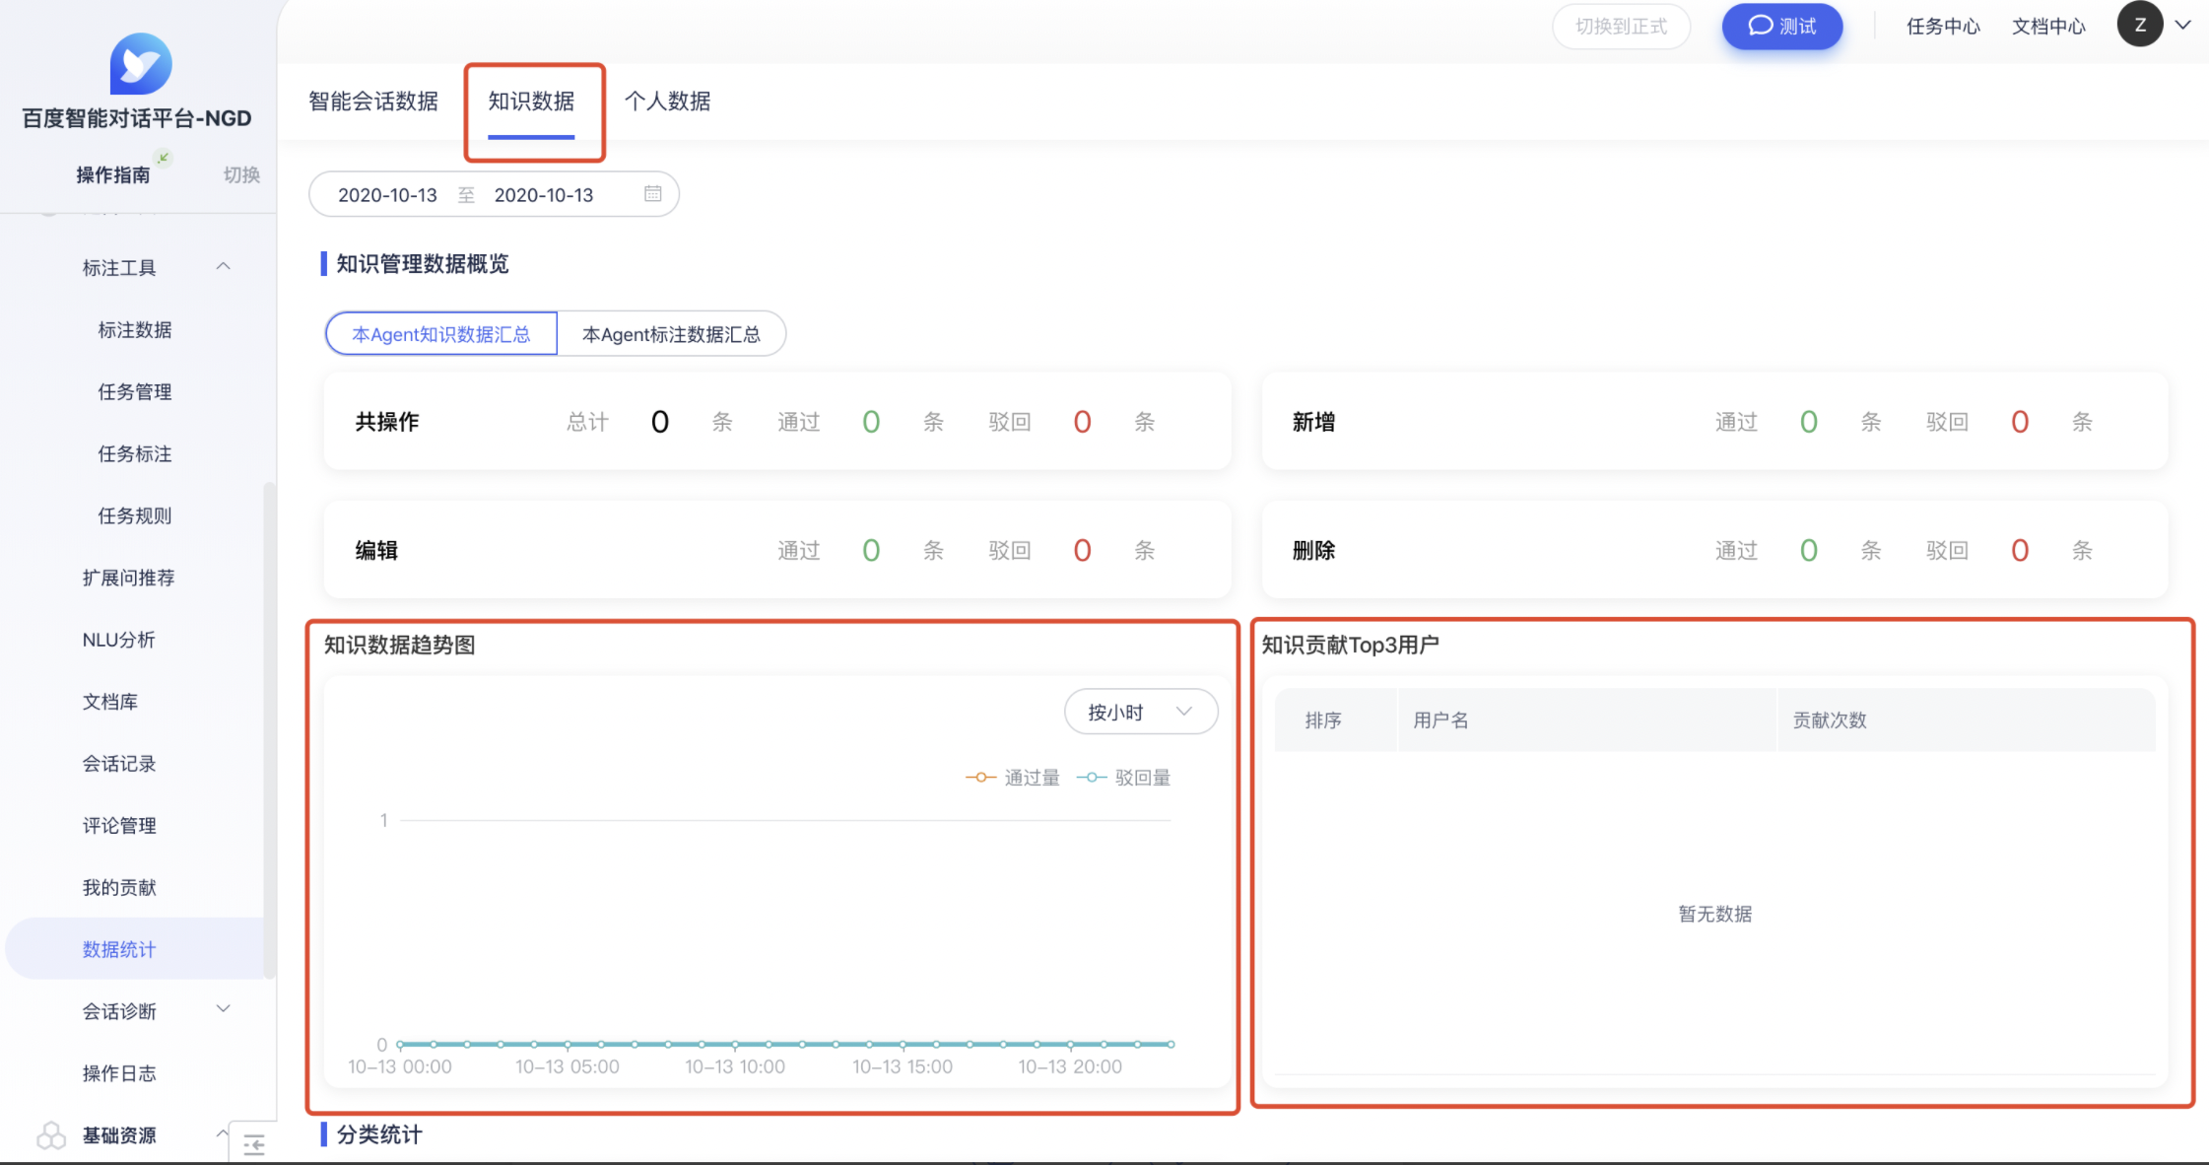Select 本Agent标注数据汇总 option

pyautogui.click(x=671, y=334)
